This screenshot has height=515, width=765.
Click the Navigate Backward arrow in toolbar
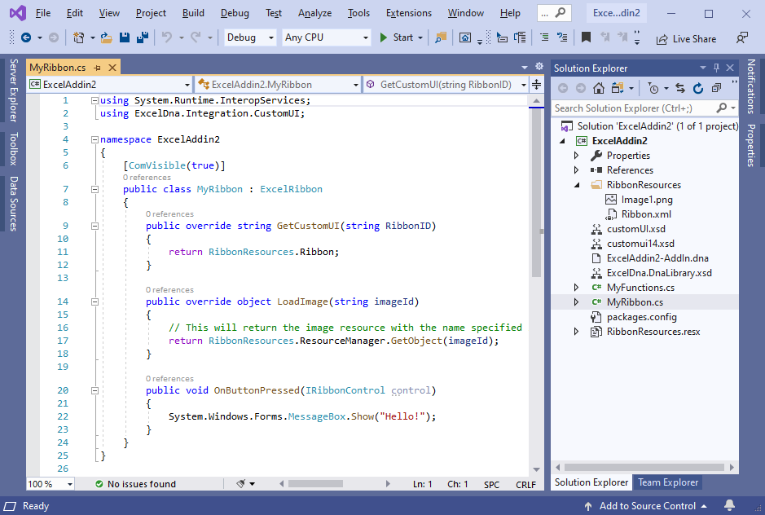[x=26, y=37]
